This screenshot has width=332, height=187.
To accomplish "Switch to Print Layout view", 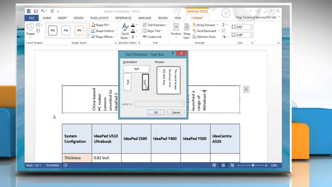I will tap(223, 165).
